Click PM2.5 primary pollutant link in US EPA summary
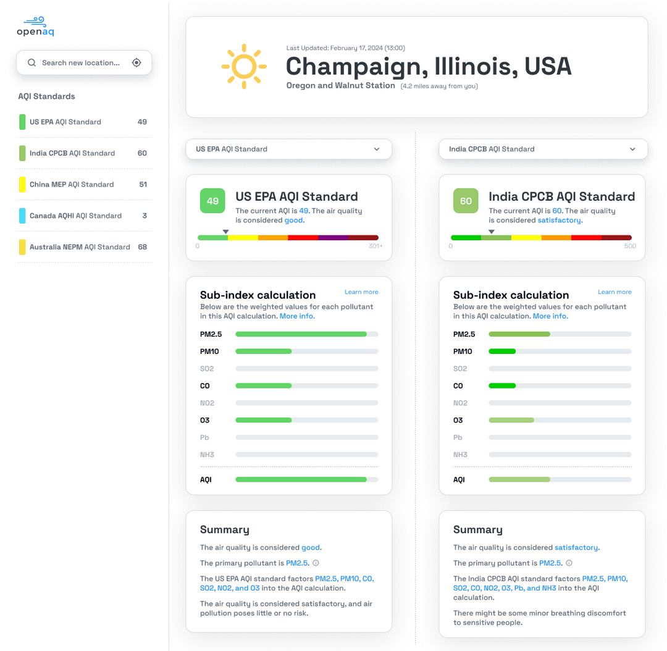667x651 pixels. tap(297, 563)
